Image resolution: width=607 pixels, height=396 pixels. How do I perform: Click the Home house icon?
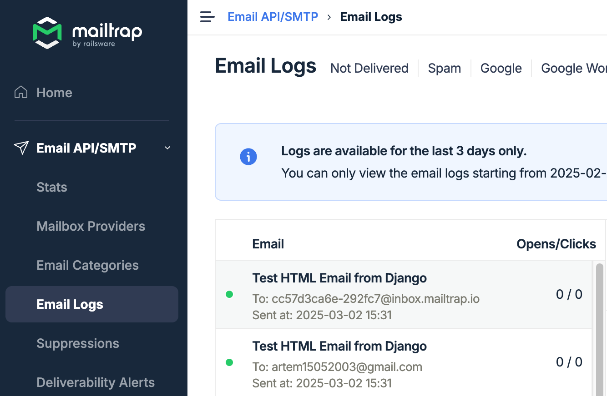coord(21,92)
